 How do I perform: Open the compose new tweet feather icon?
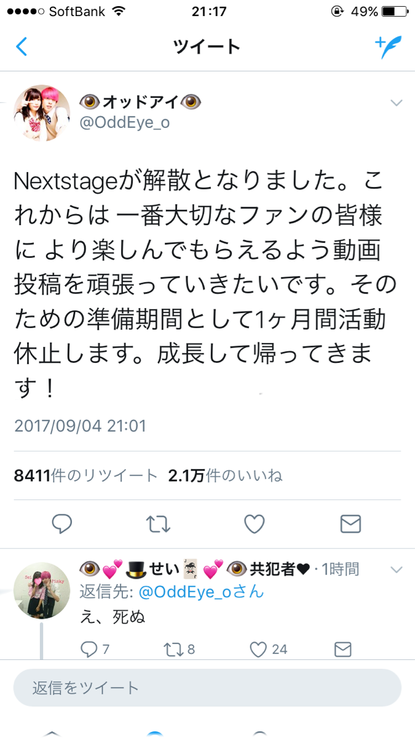point(387,47)
